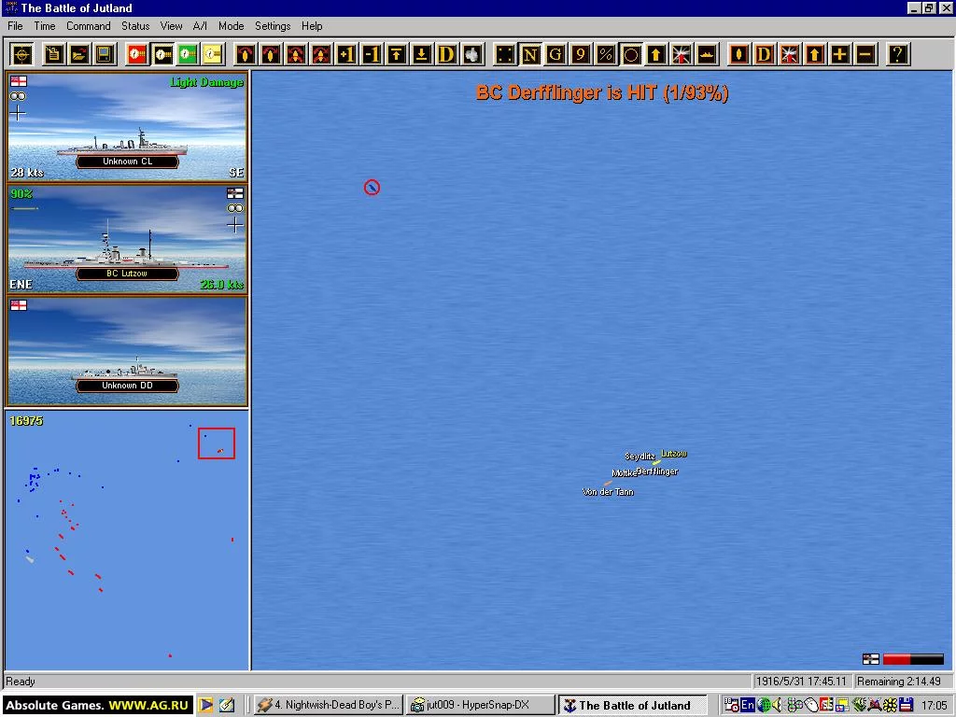This screenshot has height=717, width=956.
Task: Click the red-circled ship marker on map
Action: (372, 187)
